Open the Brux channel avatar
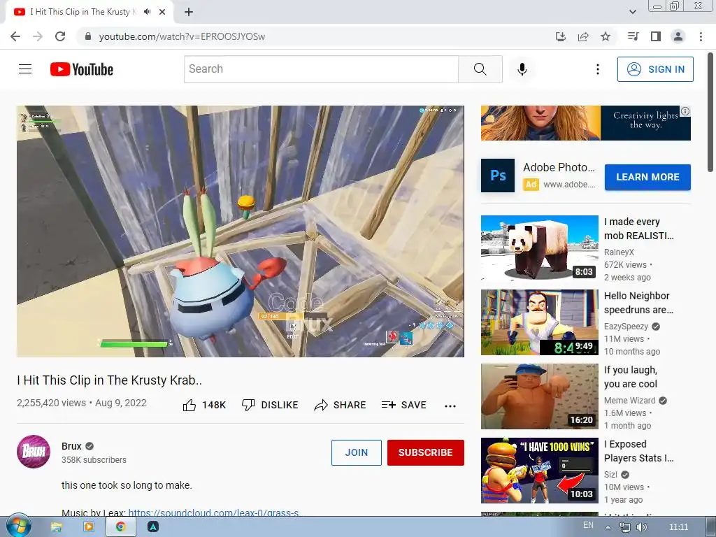Image resolution: width=716 pixels, height=537 pixels. pos(34,452)
